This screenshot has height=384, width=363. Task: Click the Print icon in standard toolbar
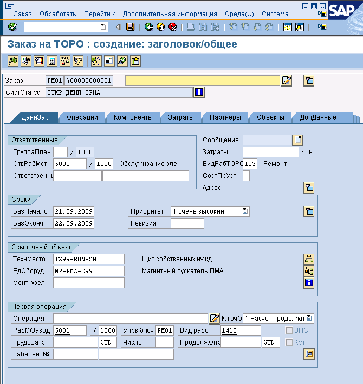(x=191, y=27)
